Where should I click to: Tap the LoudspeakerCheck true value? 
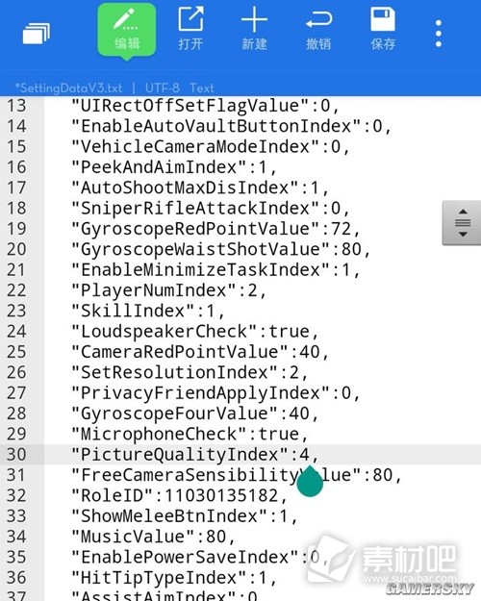[x=289, y=332]
